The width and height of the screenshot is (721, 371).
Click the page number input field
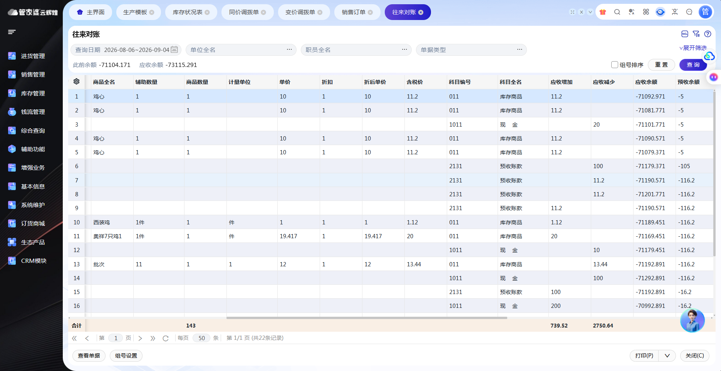click(x=116, y=338)
